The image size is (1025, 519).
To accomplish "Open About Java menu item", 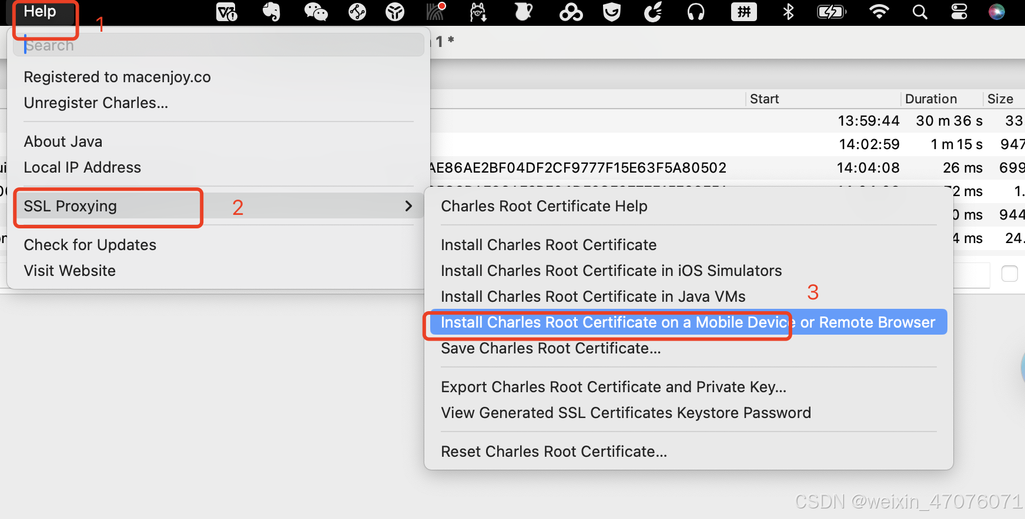I will [219, 141].
